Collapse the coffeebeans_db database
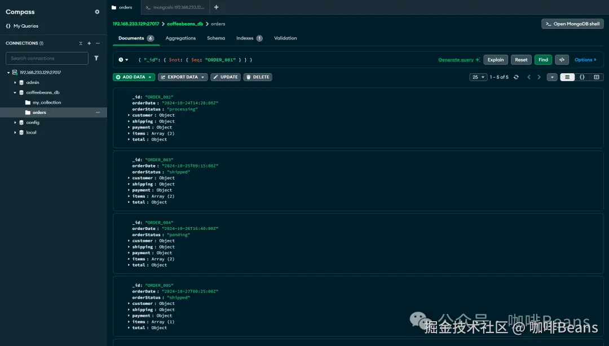The width and height of the screenshot is (609, 346). coord(15,93)
